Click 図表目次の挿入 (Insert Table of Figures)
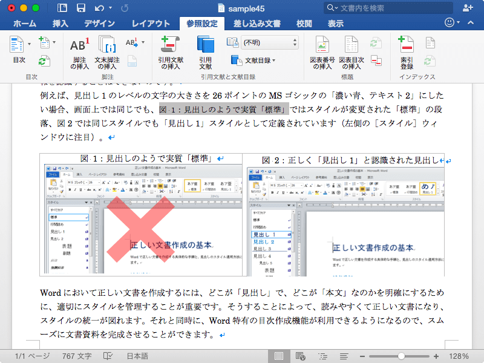Screen dimensions: 484x363 [352, 53]
